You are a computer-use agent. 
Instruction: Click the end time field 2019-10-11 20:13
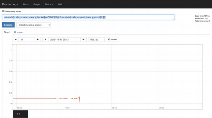coord(64,40)
